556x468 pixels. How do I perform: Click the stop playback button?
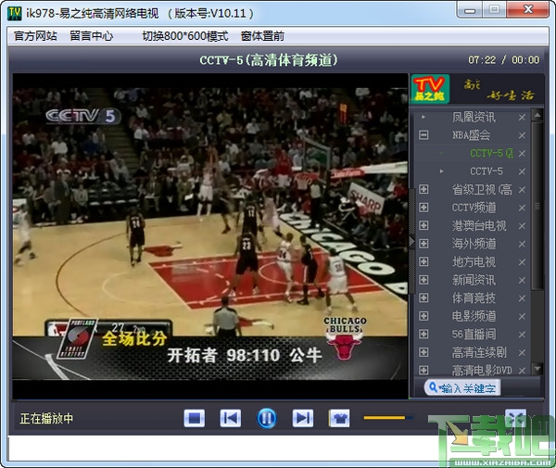click(x=194, y=418)
